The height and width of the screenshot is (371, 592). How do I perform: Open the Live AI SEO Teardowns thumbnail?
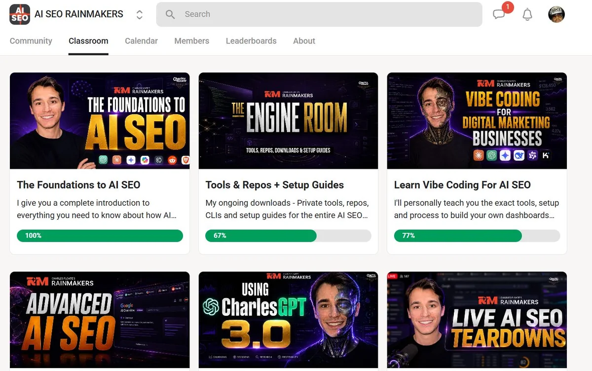pyautogui.click(x=477, y=320)
